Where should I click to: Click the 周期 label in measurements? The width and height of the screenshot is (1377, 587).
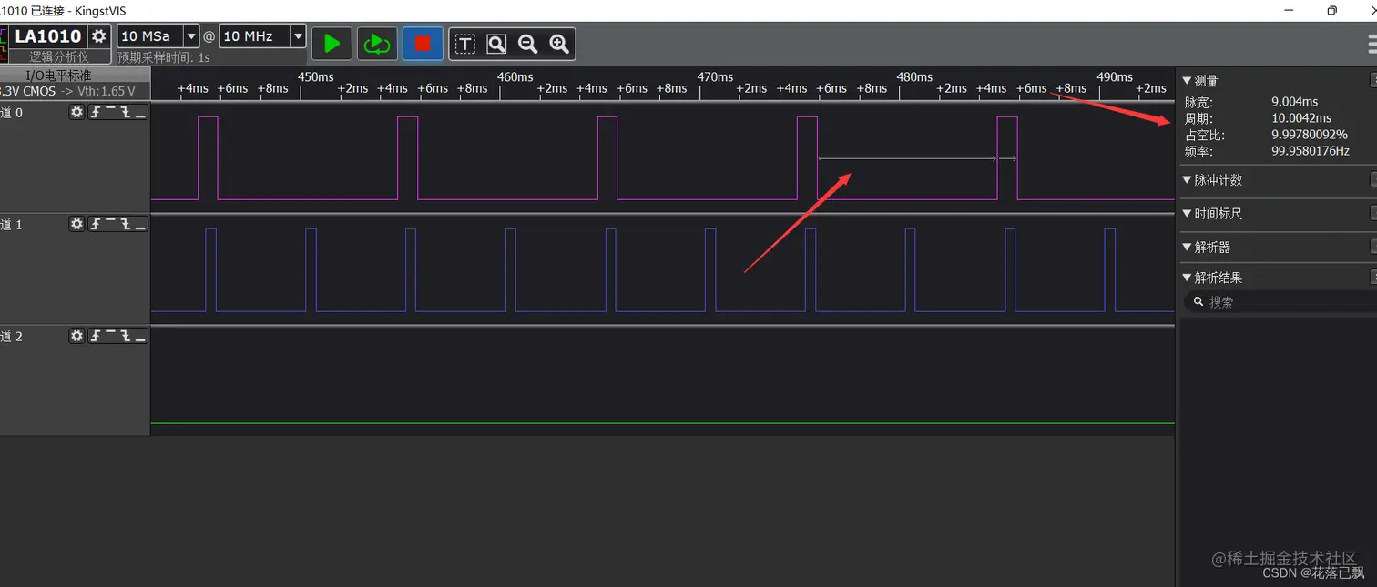tap(1198, 118)
